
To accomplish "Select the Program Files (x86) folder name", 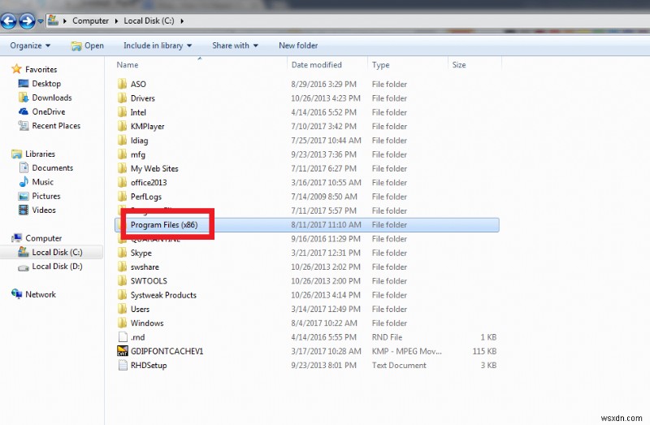I will click(164, 225).
